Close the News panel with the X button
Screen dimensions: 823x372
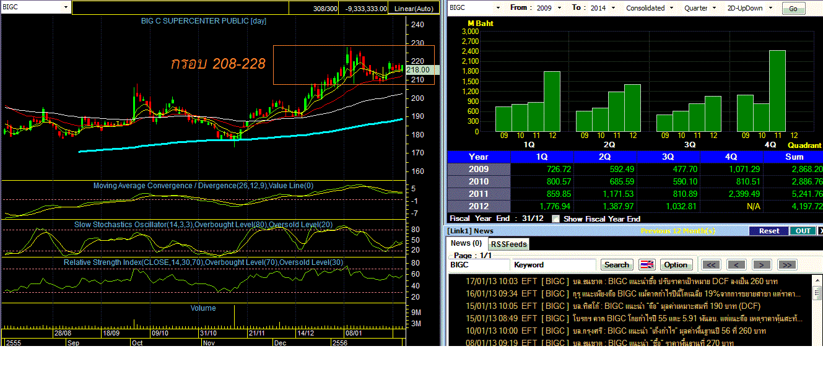pos(821,231)
